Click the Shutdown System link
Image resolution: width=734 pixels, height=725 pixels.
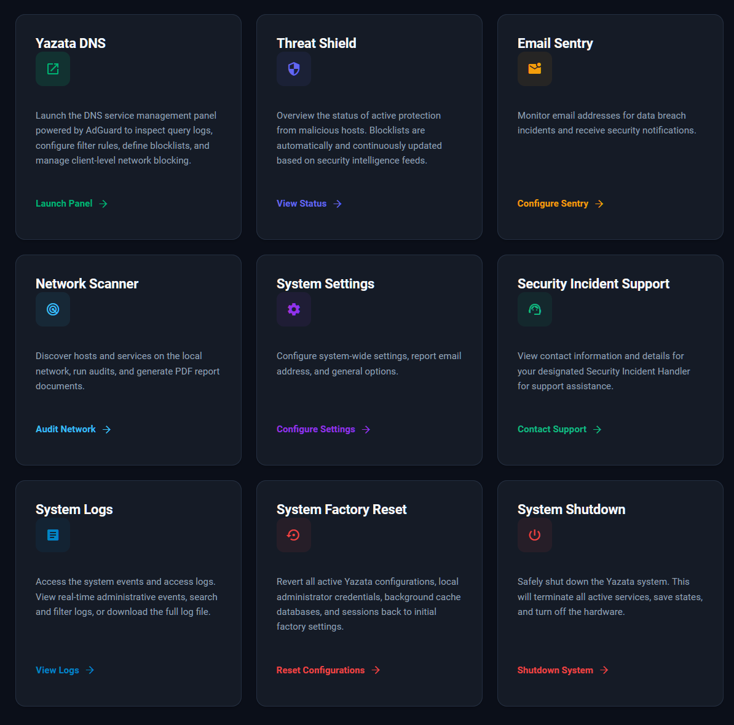pos(562,670)
